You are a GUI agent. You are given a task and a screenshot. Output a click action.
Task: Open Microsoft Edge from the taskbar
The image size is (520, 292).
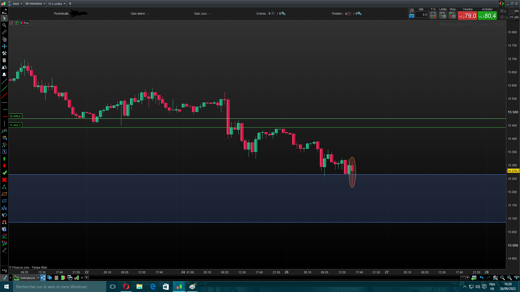(153, 287)
